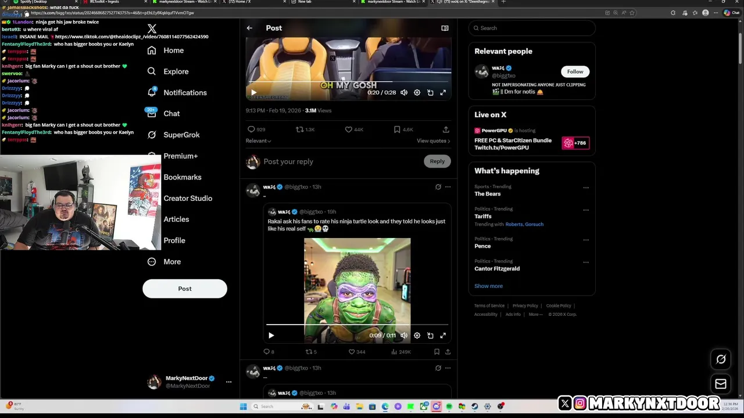The width and height of the screenshot is (744, 418).
Task: Mute the top video's volume
Action: coord(404,92)
